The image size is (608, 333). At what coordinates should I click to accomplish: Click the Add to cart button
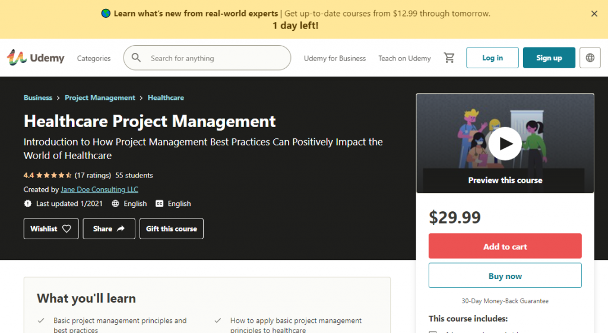505,246
